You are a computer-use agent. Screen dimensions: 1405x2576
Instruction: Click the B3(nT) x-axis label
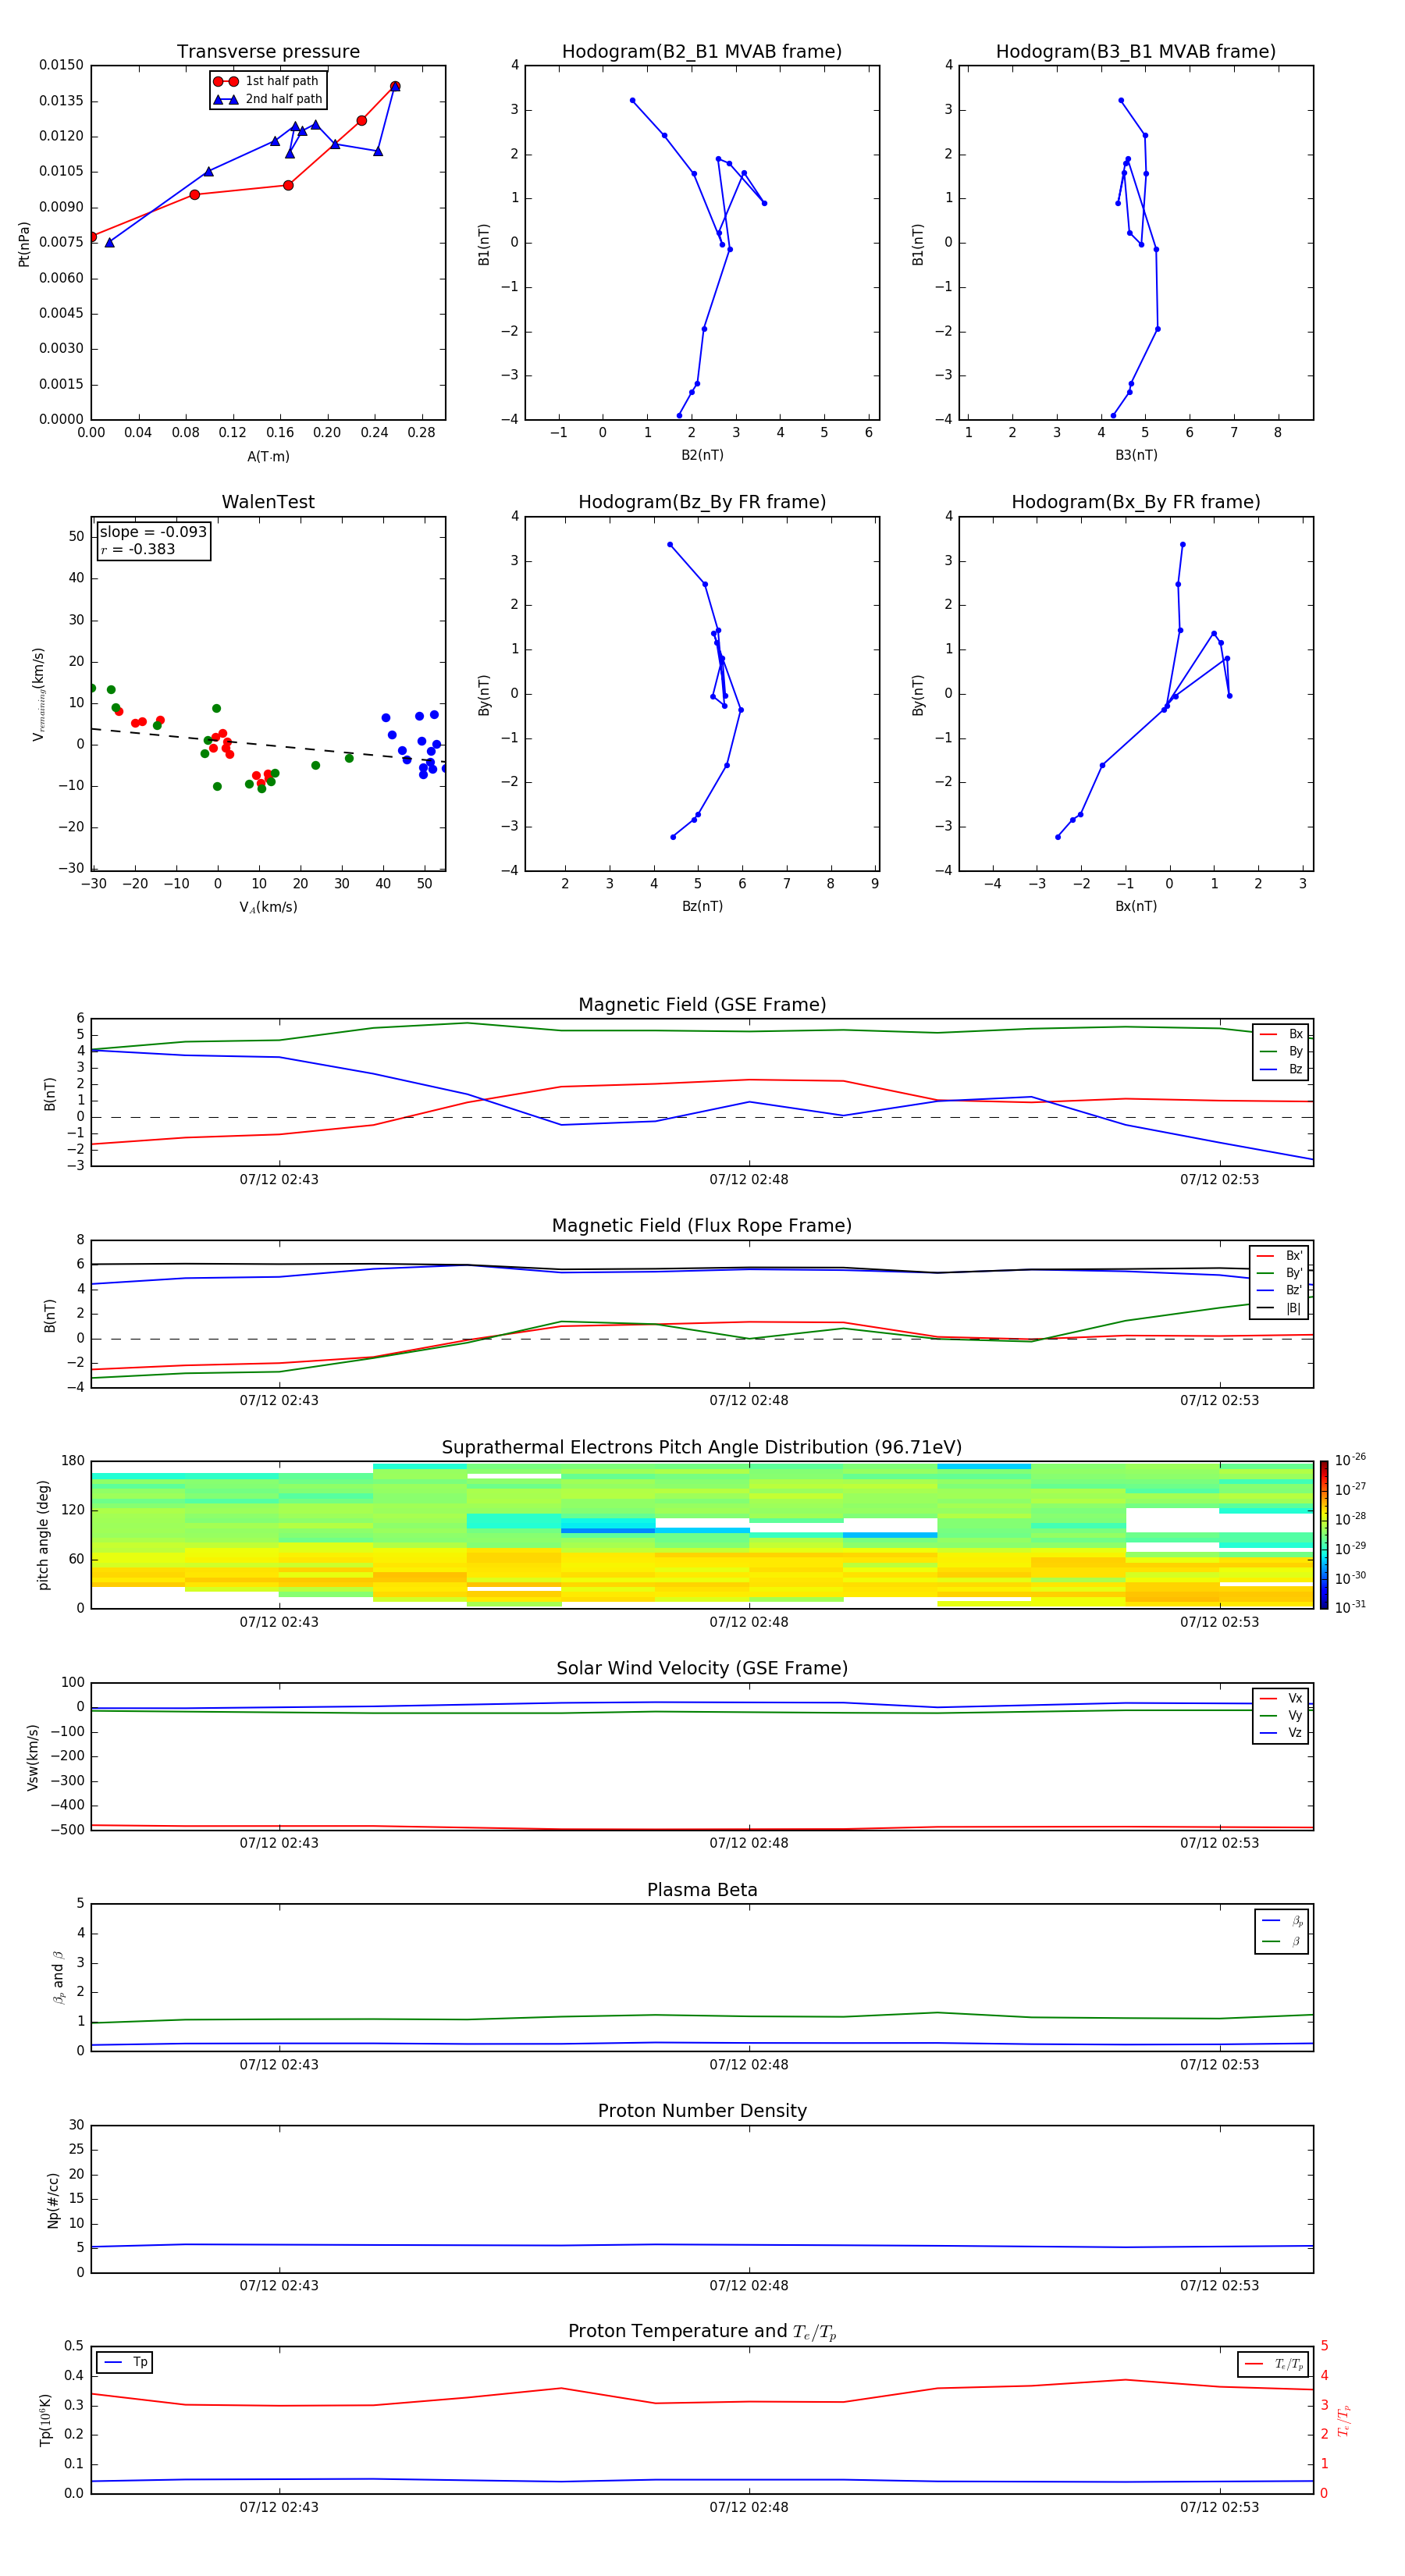coord(1136,455)
